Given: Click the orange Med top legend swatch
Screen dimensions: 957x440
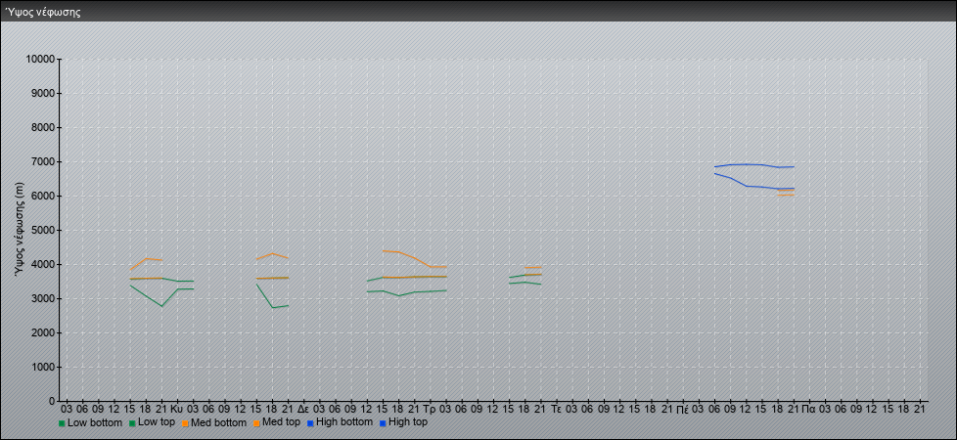Looking at the screenshot, I should pos(256,423).
